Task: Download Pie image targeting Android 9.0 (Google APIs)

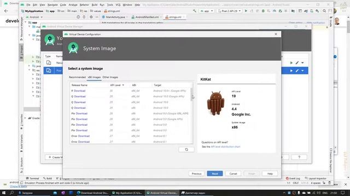Action: point(81,119)
